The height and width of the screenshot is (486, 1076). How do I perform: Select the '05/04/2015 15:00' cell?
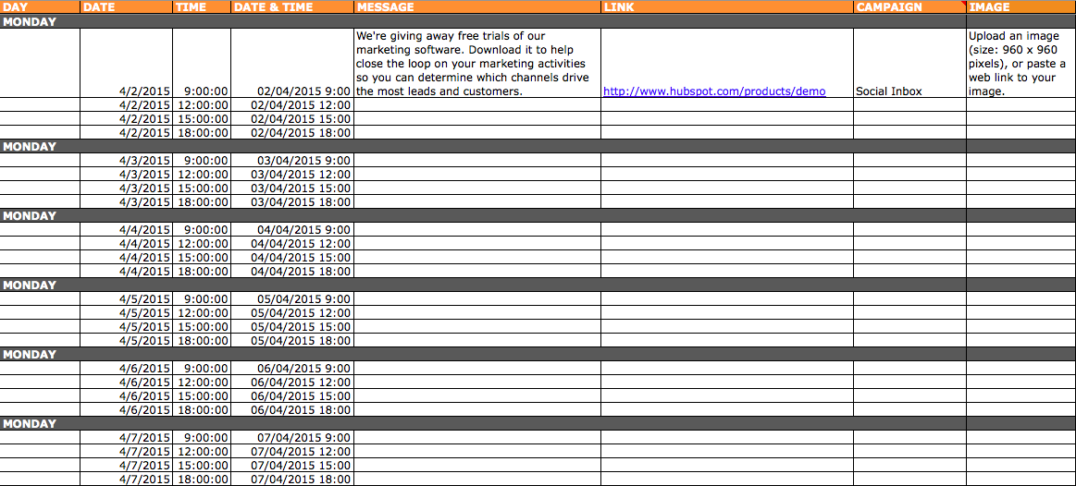click(x=292, y=326)
